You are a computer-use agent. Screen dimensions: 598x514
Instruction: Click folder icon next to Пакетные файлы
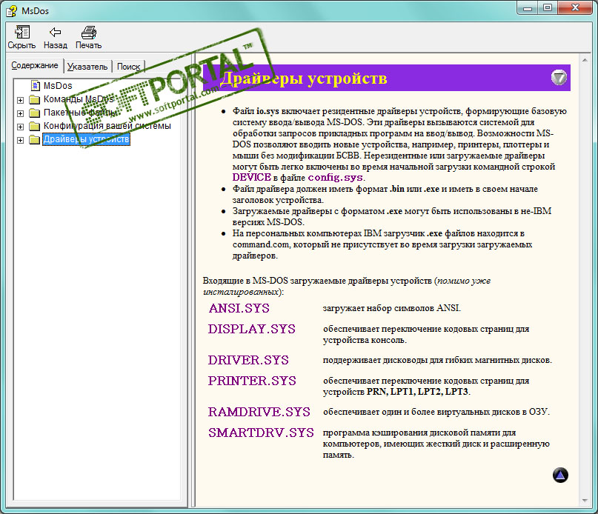pos(35,113)
